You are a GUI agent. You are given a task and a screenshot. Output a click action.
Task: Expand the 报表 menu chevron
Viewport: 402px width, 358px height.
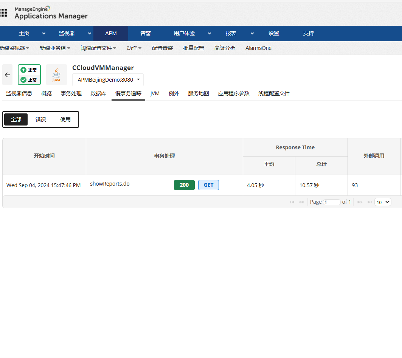(252, 33)
